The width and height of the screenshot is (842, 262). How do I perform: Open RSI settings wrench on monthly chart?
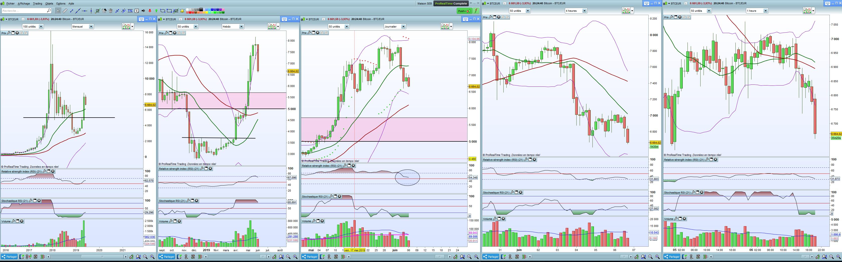[44, 171]
